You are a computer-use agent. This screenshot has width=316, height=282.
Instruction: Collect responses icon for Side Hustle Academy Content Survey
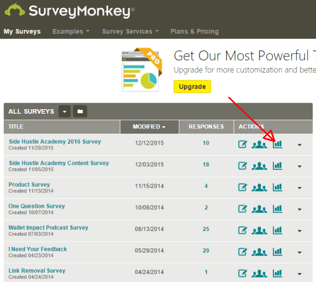[x=259, y=166]
